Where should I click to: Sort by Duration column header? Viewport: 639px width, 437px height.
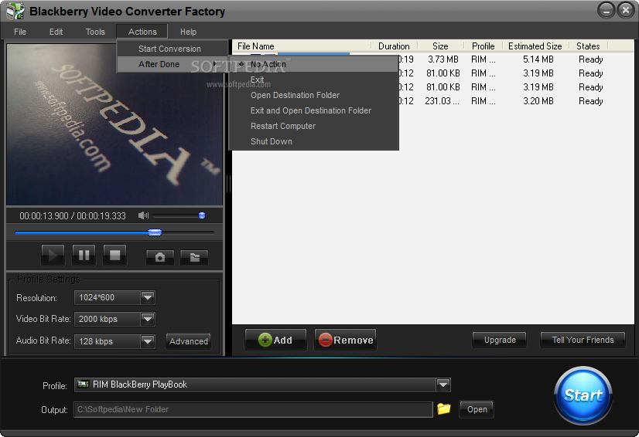pyautogui.click(x=394, y=46)
